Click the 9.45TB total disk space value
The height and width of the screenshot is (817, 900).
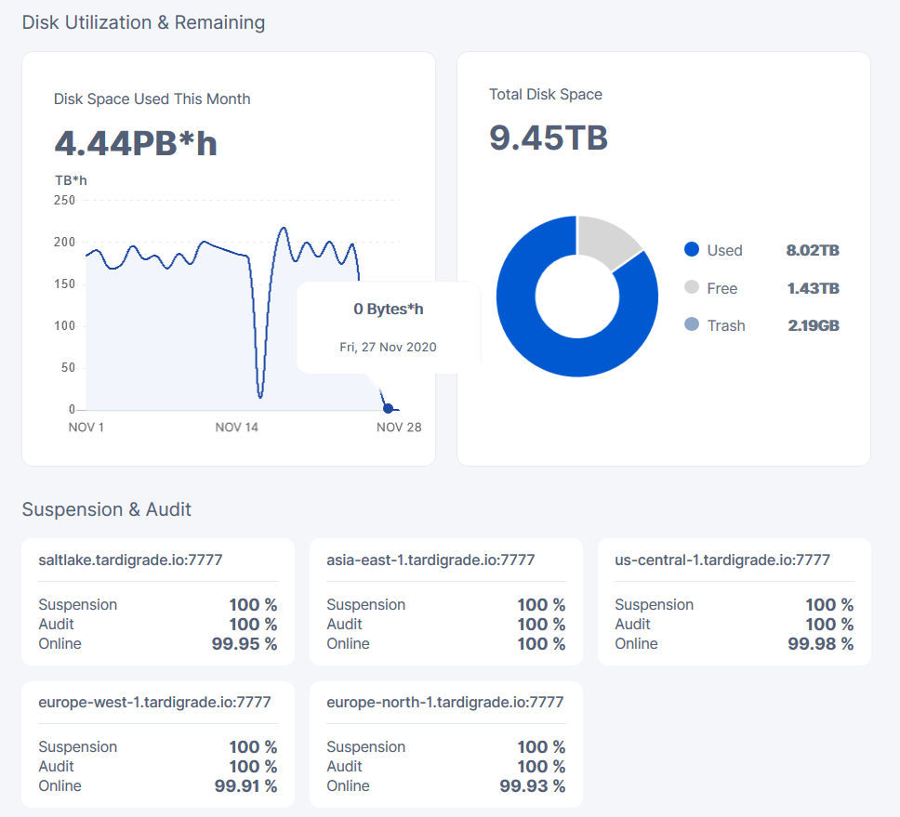tap(549, 138)
